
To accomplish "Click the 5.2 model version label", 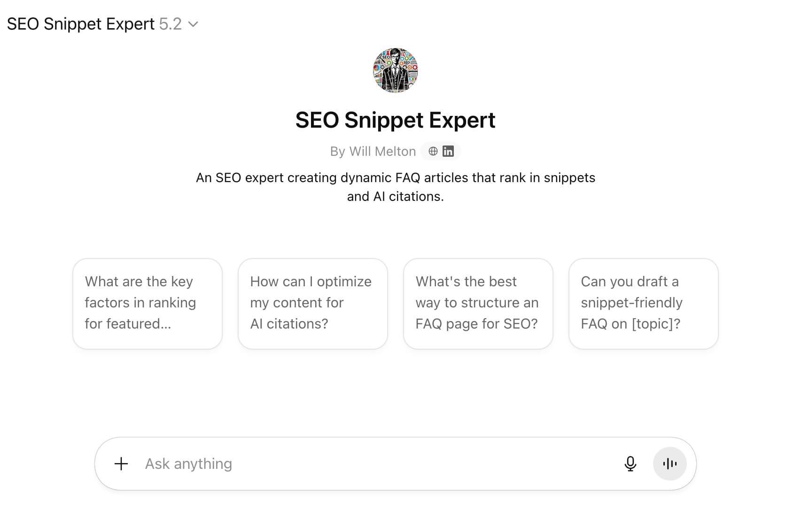I will pos(170,24).
